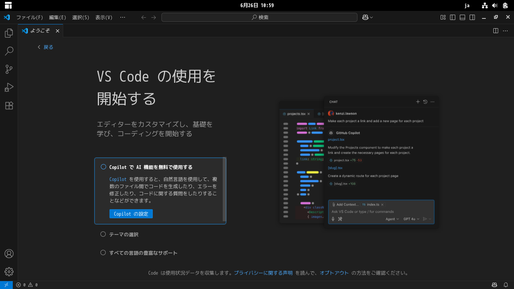Screen dimensions: 514x289
Task: Open the Manage gear icon
Action: 9,271
